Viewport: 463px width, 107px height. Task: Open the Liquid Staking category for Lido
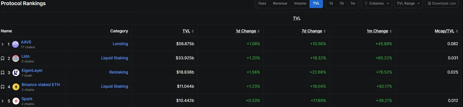coord(114,58)
